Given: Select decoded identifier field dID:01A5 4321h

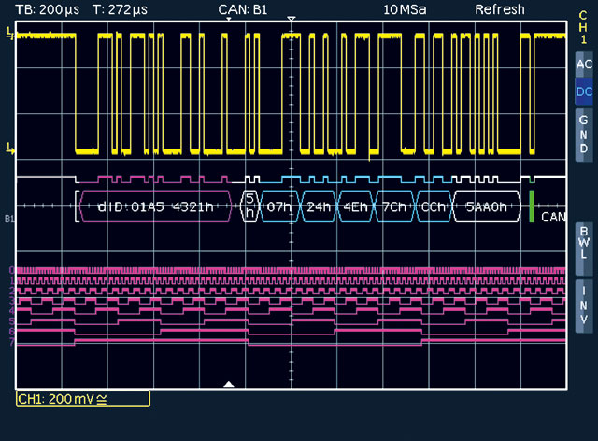Looking at the screenshot, I should tap(156, 206).
